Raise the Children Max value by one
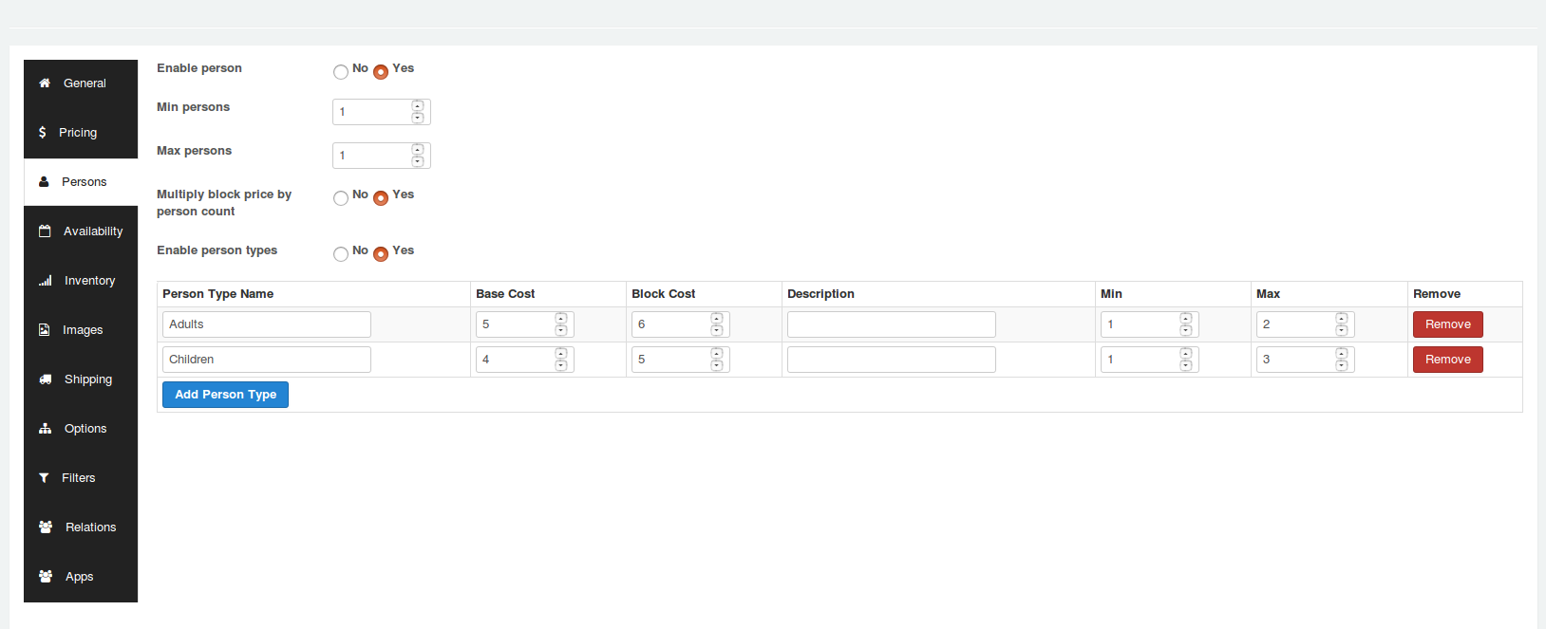Viewport: 1546px width, 629px height. (1342, 354)
